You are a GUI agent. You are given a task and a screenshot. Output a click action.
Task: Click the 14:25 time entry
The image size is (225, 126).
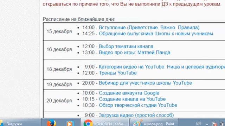click(88, 34)
